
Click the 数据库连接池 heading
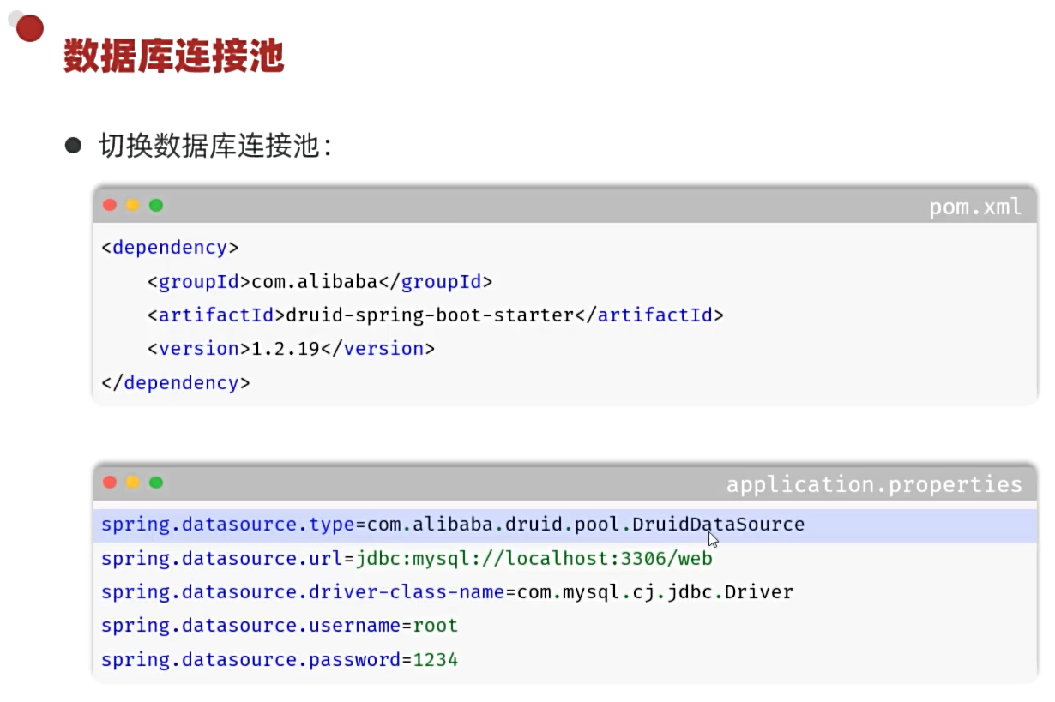174,57
